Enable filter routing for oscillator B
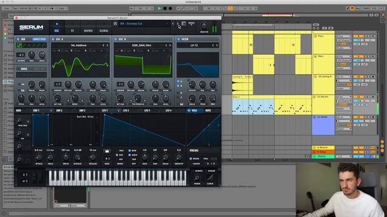The width and height of the screenshot is (387, 217). coord(178,86)
